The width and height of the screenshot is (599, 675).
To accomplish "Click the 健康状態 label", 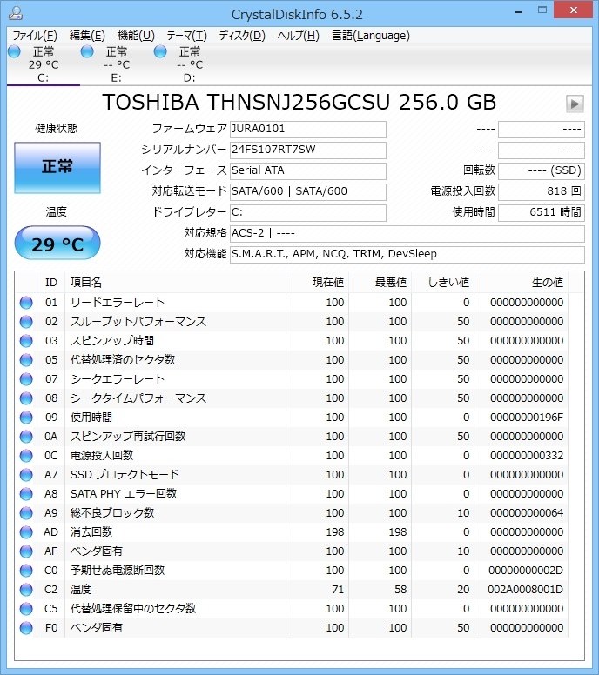I will (x=57, y=128).
